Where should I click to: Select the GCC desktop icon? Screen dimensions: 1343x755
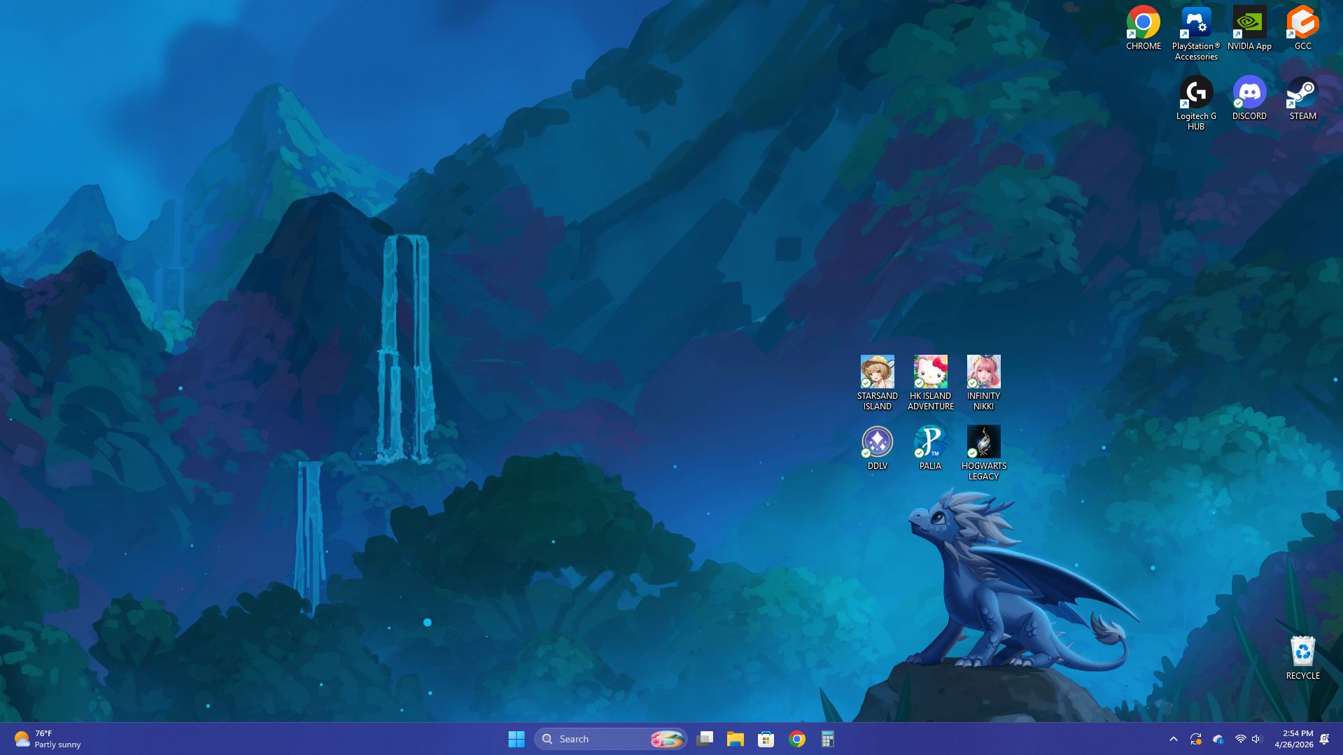(x=1302, y=29)
